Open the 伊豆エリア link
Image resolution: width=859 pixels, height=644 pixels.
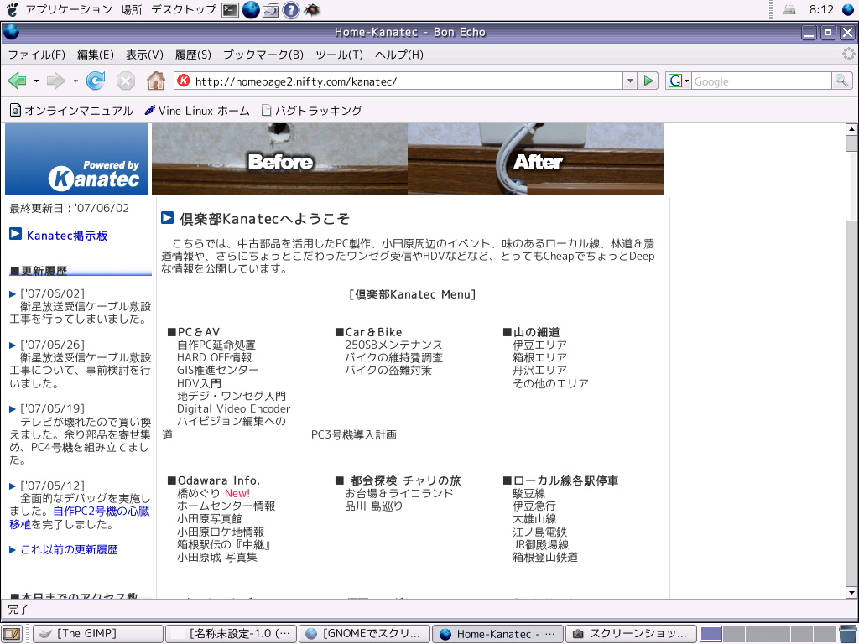click(539, 345)
